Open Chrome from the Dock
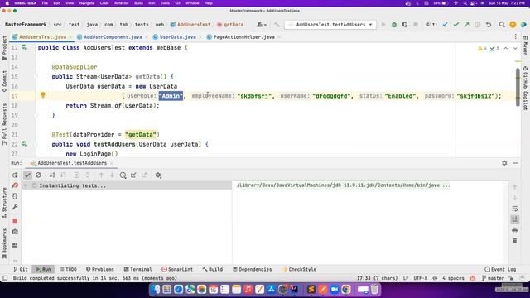 click(x=346, y=290)
